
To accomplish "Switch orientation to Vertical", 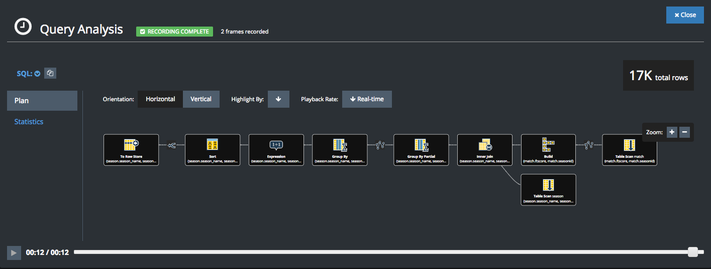I will click(201, 99).
